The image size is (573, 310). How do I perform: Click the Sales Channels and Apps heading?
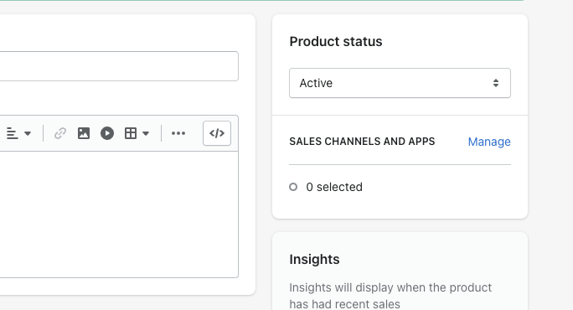click(362, 142)
